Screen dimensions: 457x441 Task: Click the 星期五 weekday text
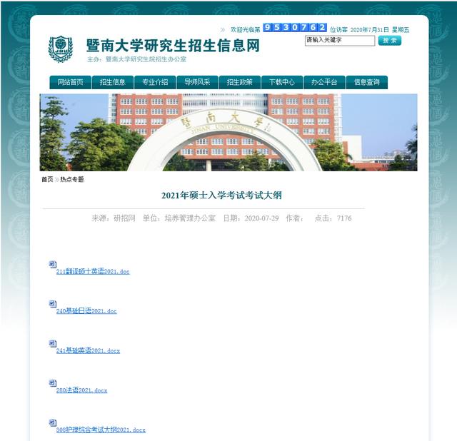401,30
